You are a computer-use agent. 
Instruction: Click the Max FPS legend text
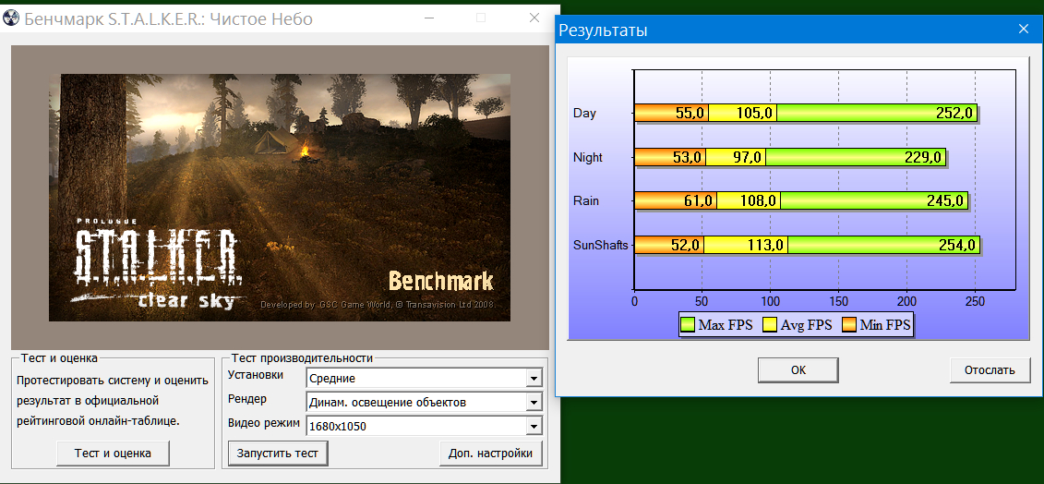point(726,325)
